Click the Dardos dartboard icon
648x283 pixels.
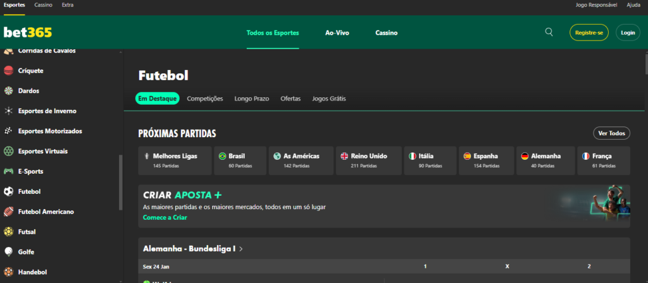click(9, 91)
